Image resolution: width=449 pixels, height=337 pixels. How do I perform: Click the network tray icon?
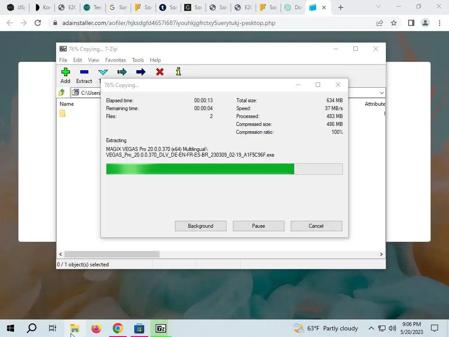(x=382, y=328)
